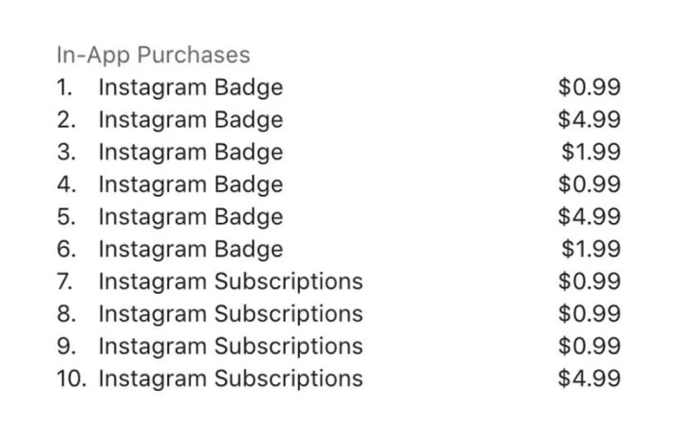The height and width of the screenshot is (440, 678).
Task: Select item 9 Instagram Subscriptions label
Action: (231, 347)
